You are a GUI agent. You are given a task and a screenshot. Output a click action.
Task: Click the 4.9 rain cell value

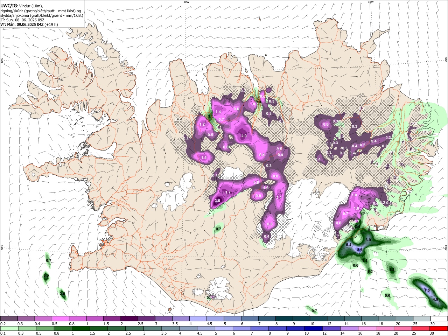[x=435, y=299]
